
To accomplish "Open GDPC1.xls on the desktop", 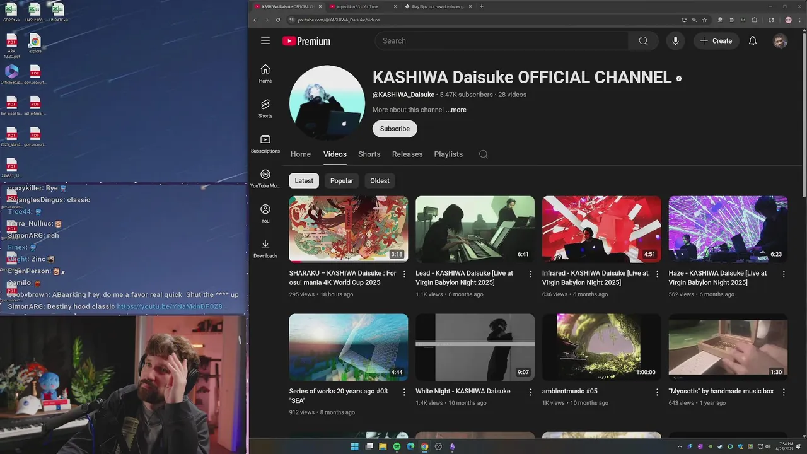I will (x=11, y=13).
